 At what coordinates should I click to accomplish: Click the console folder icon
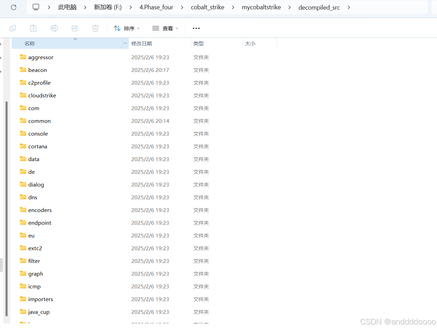(x=23, y=134)
